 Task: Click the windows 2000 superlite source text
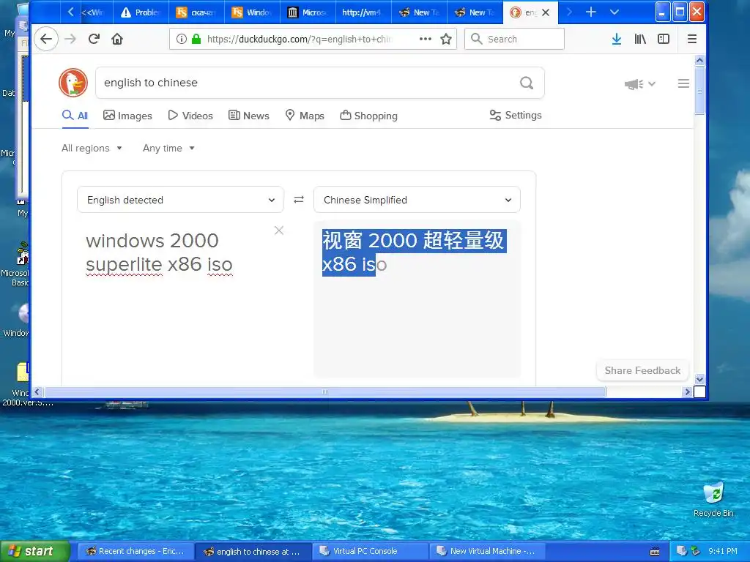click(159, 252)
